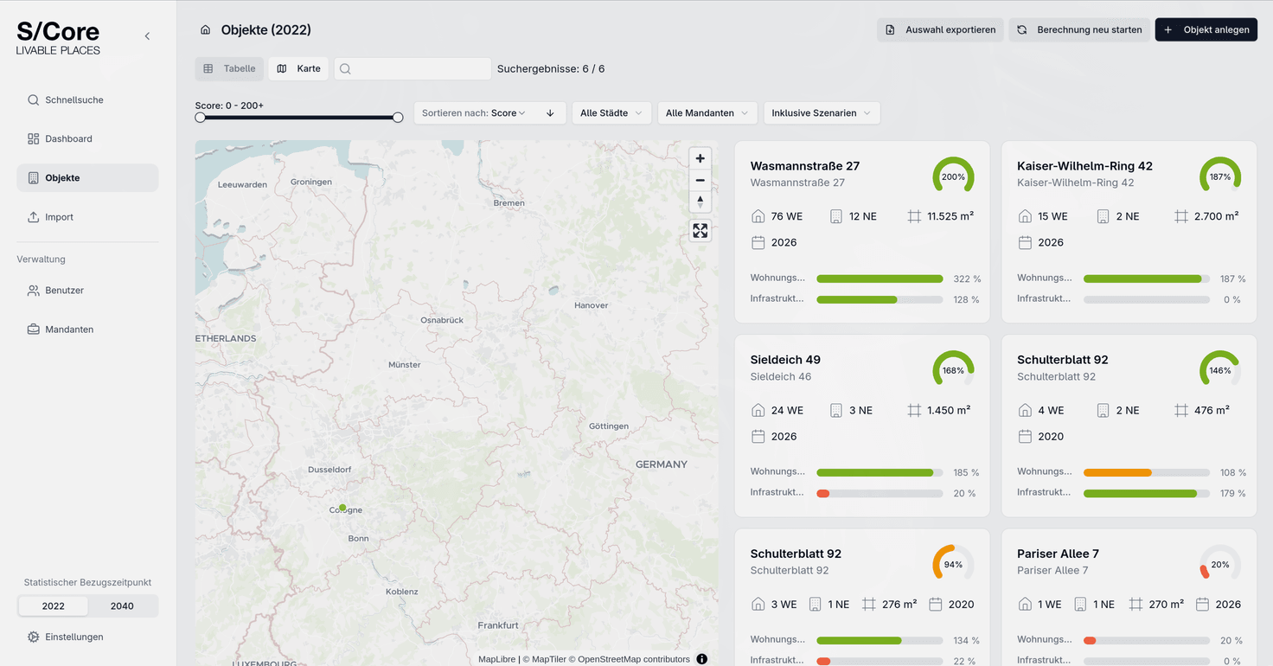Screen dimensions: 1273x666
Task: Open the Alle Städte dropdown
Action: (x=611, y=112)
